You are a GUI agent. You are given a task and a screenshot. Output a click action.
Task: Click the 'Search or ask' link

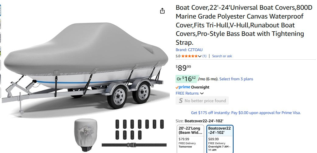[x=222, y=56]
